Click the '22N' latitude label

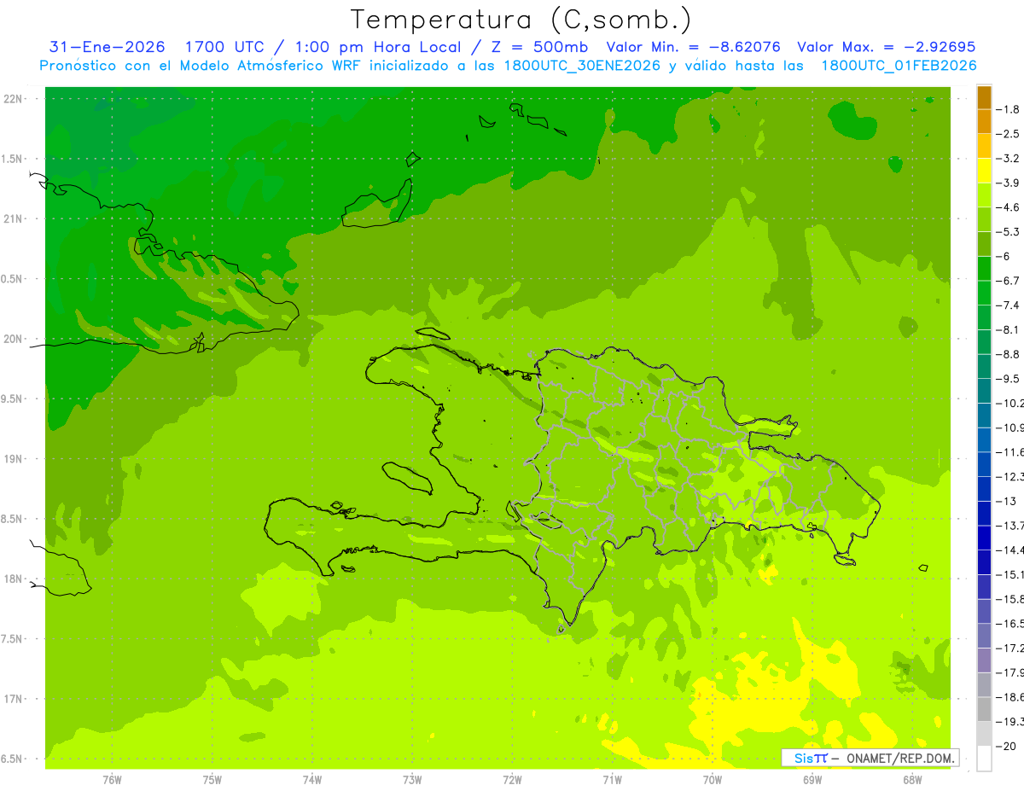(x=13, y=99)
